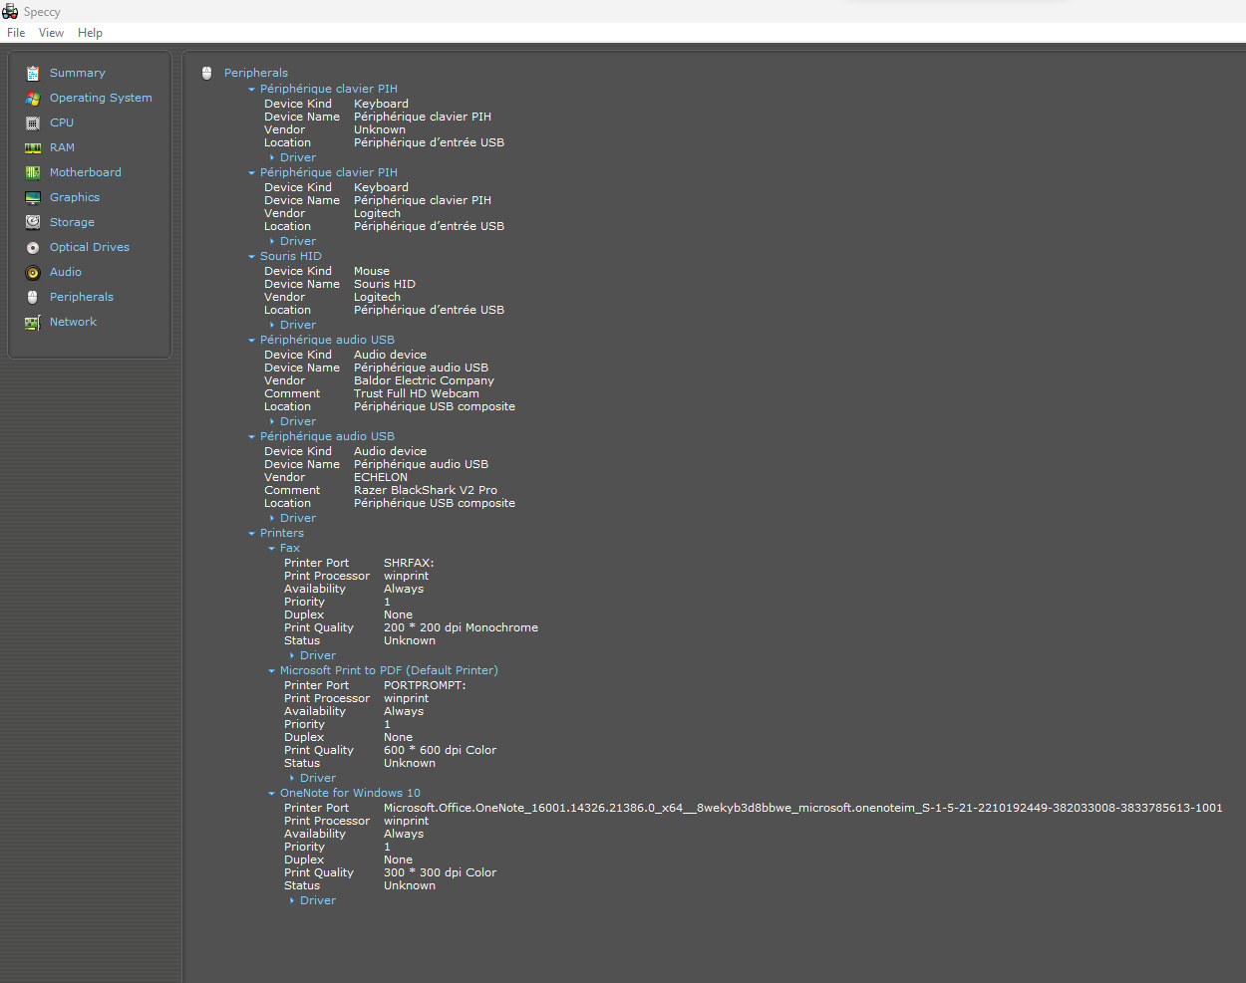Click the PORTPROMPT: printer port value
This screenshot has width=1246, height=983.
coord(425,685)
